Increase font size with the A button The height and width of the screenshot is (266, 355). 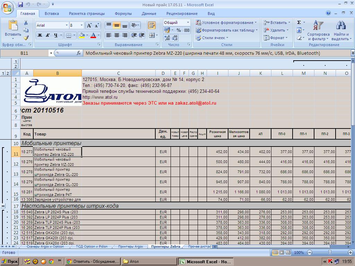(89, 26)
